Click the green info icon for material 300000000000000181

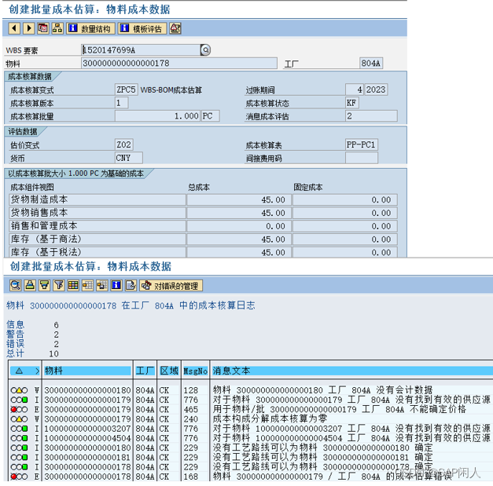[x=19, y=458]
